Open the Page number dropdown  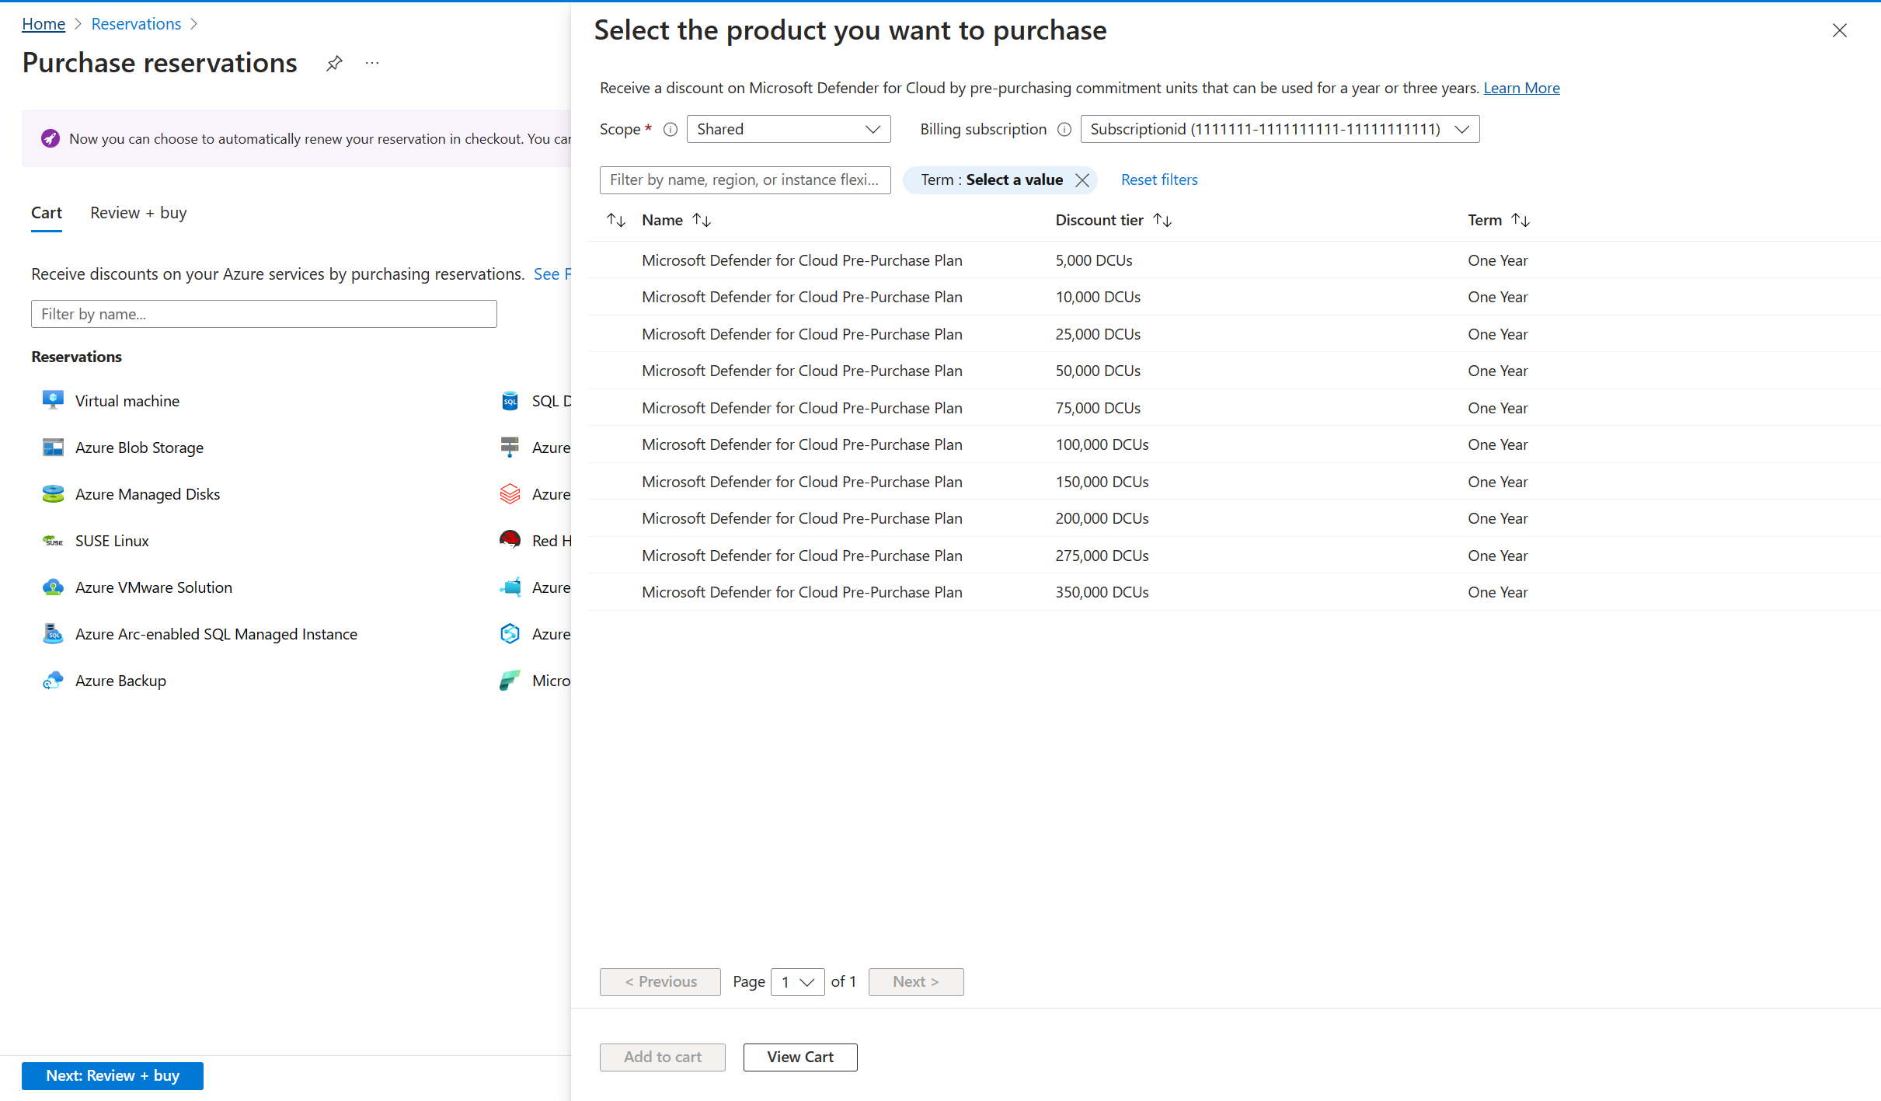coord(797,982)
